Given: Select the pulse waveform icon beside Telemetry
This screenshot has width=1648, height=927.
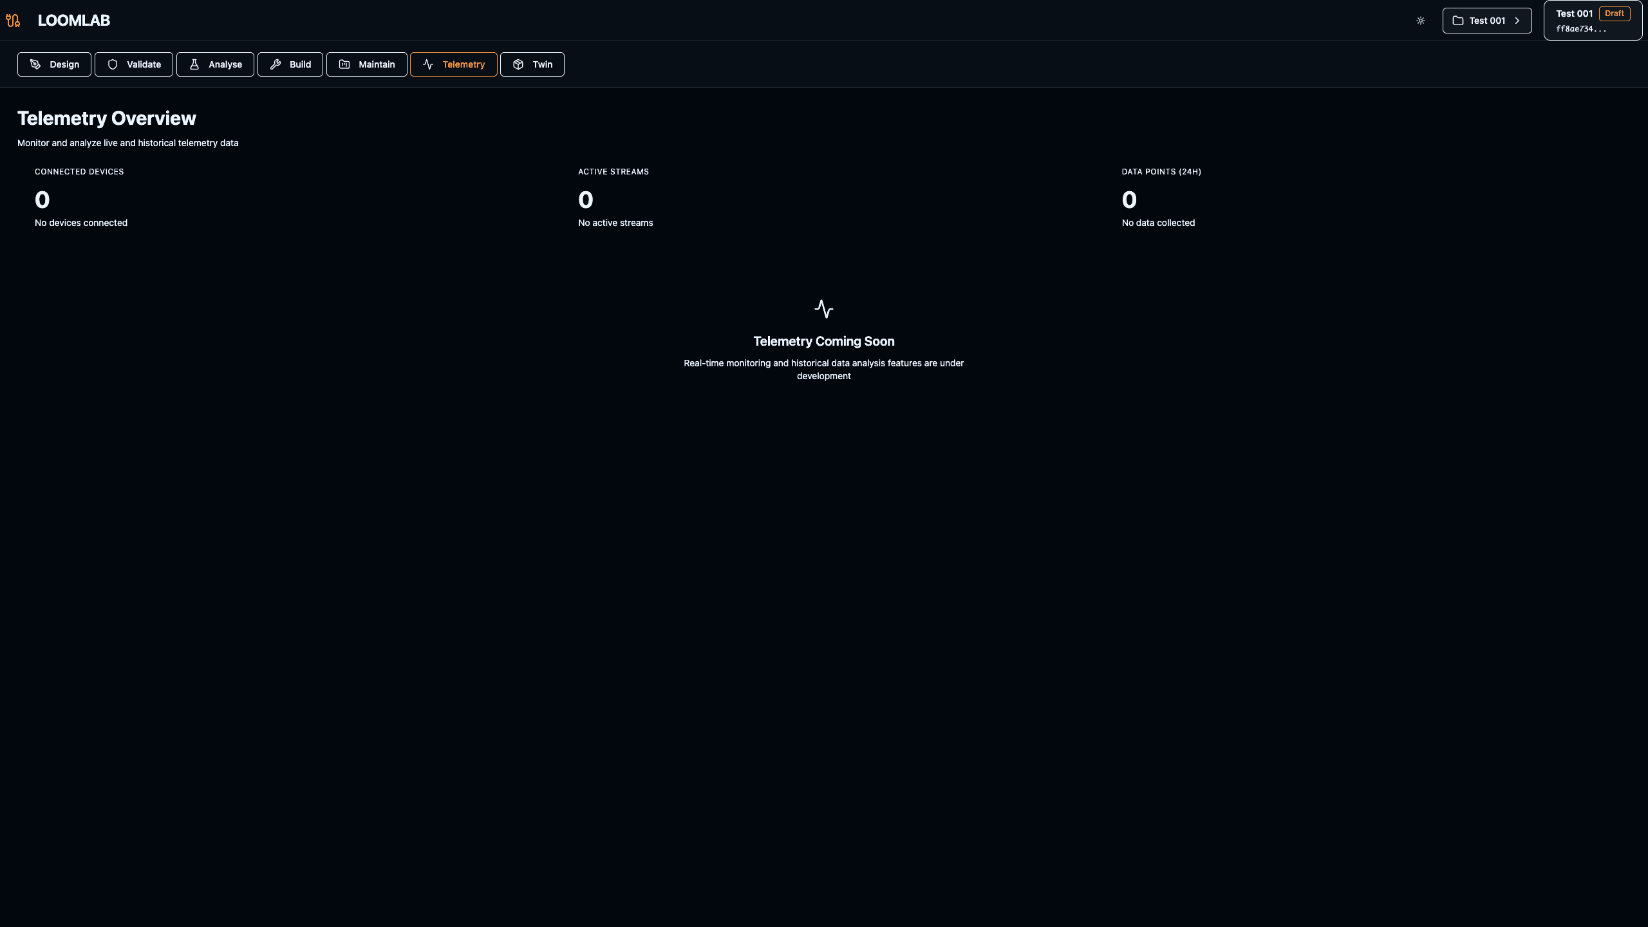Looking at the screenshot, I should tap(429, 64).
